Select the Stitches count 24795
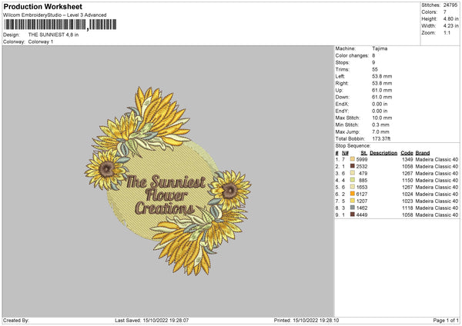Screen dimensions: 462x326 450,5
